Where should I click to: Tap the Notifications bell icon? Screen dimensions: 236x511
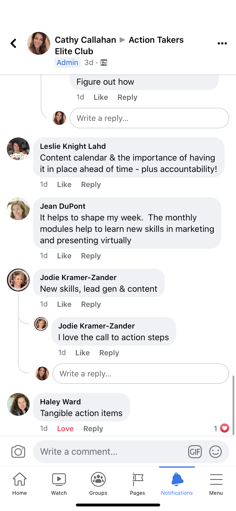(177, 480)
